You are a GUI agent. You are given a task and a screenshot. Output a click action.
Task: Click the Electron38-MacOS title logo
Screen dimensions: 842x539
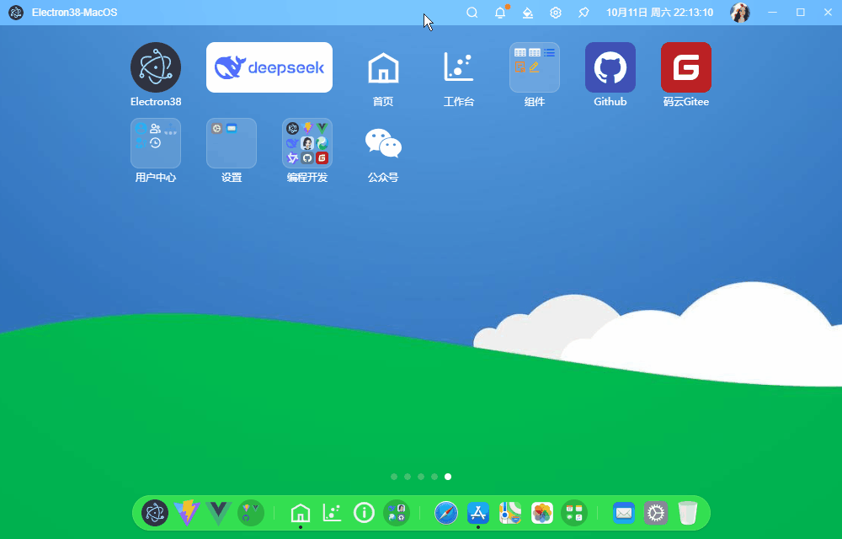pos(16,13)
